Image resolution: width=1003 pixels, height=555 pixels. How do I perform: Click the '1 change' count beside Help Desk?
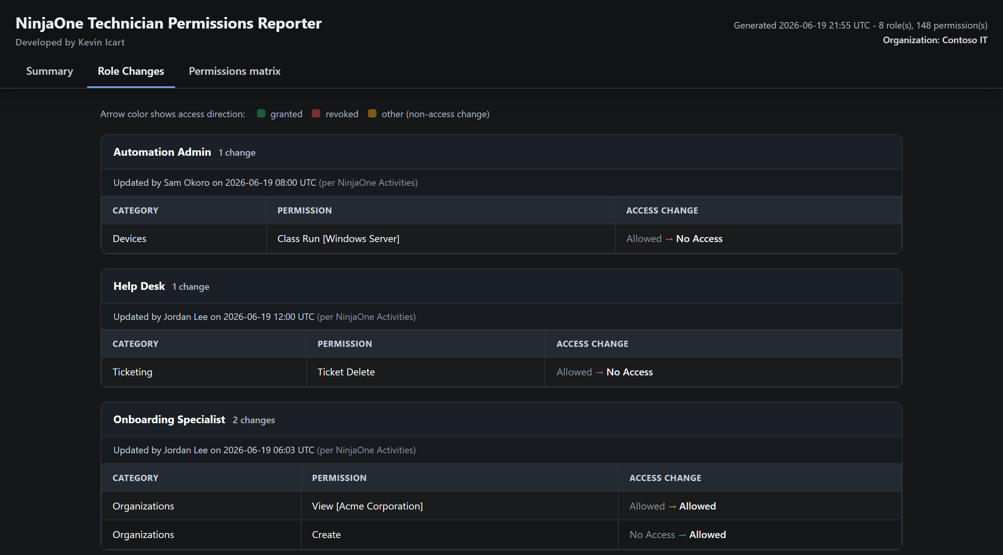coord(191,287)
